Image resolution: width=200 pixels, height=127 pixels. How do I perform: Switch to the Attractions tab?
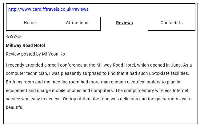tap(77, 23)
